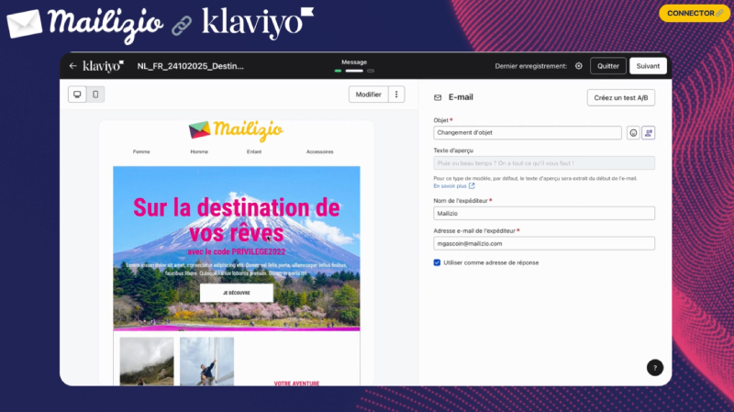This screenshot has height=412, width=734.
Task: Click the external link icon after En savoir plus
Action: coord(472,186)
